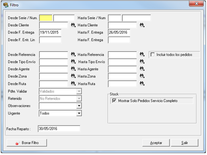Confirm filter with Aceptar button

pyautogui.click(x=156, y=143)
